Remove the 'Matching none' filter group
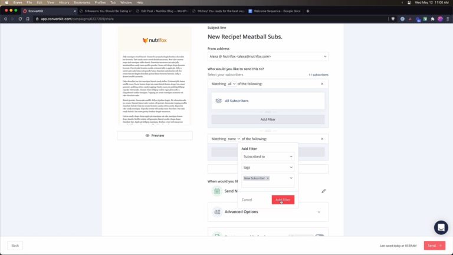453x255 pixels. (x=322, y=139)
